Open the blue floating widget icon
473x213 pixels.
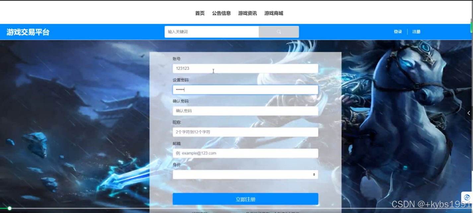[x=467, y=197]
